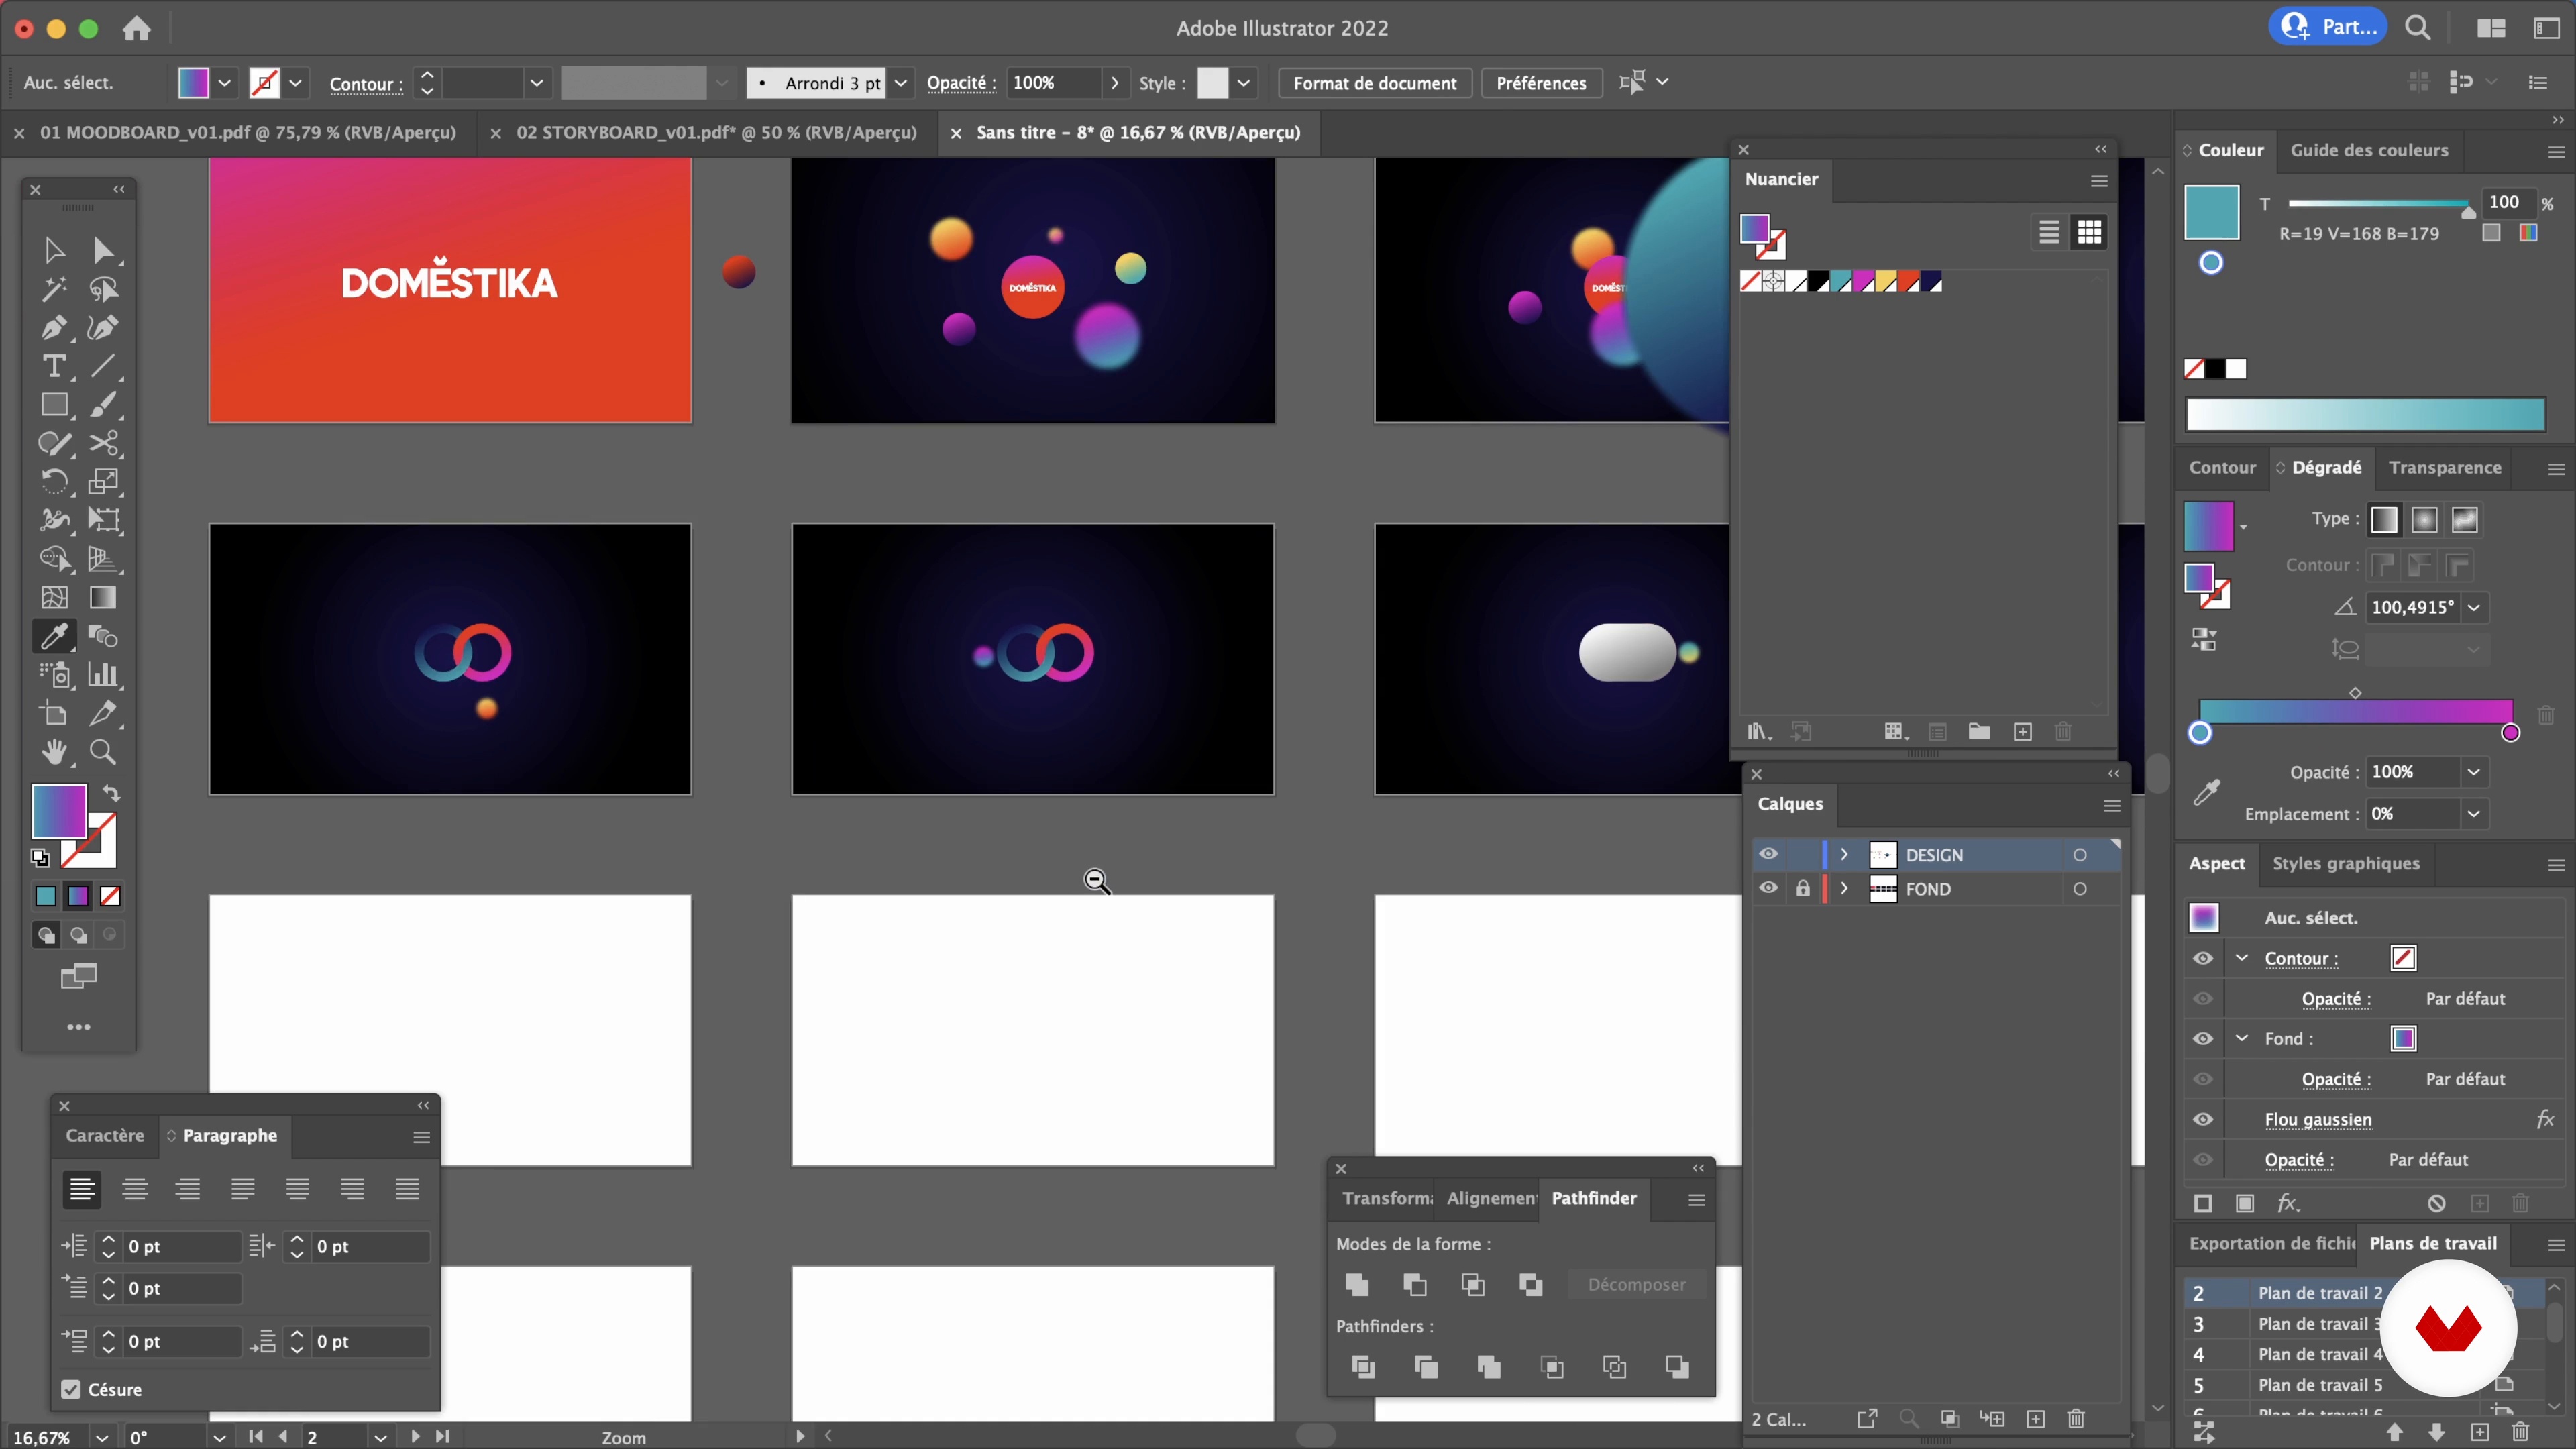Click the Domestika artboard thumbnail
This screenshot has width=2576, height=1449.
coord(450,290)
